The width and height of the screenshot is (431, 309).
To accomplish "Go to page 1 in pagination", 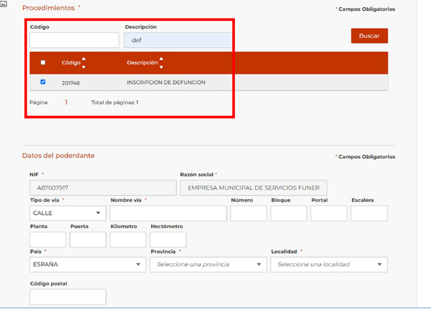I will coord(66,102).
